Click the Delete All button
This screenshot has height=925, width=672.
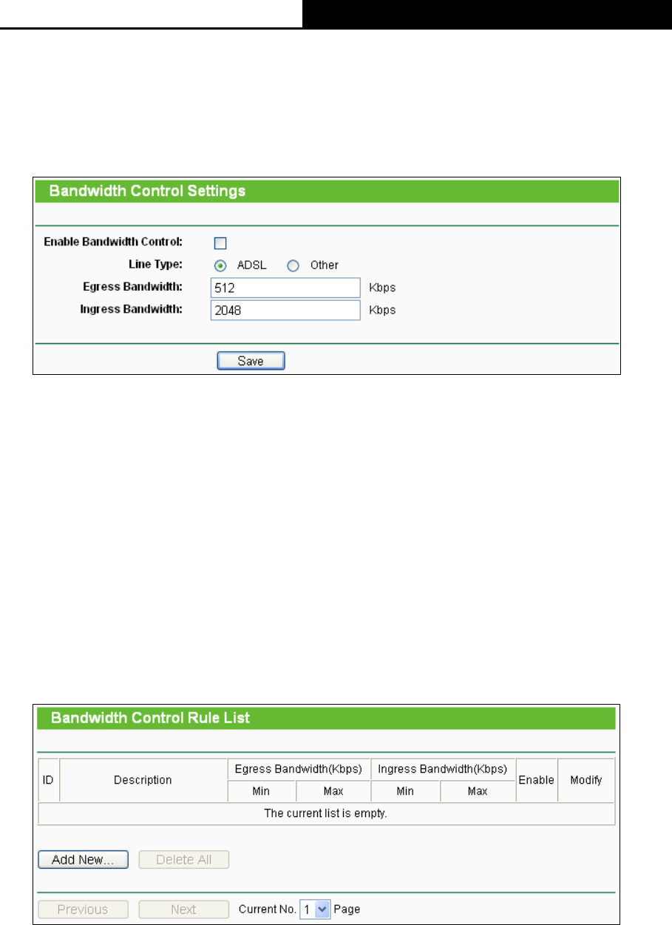tap(184, 860)
